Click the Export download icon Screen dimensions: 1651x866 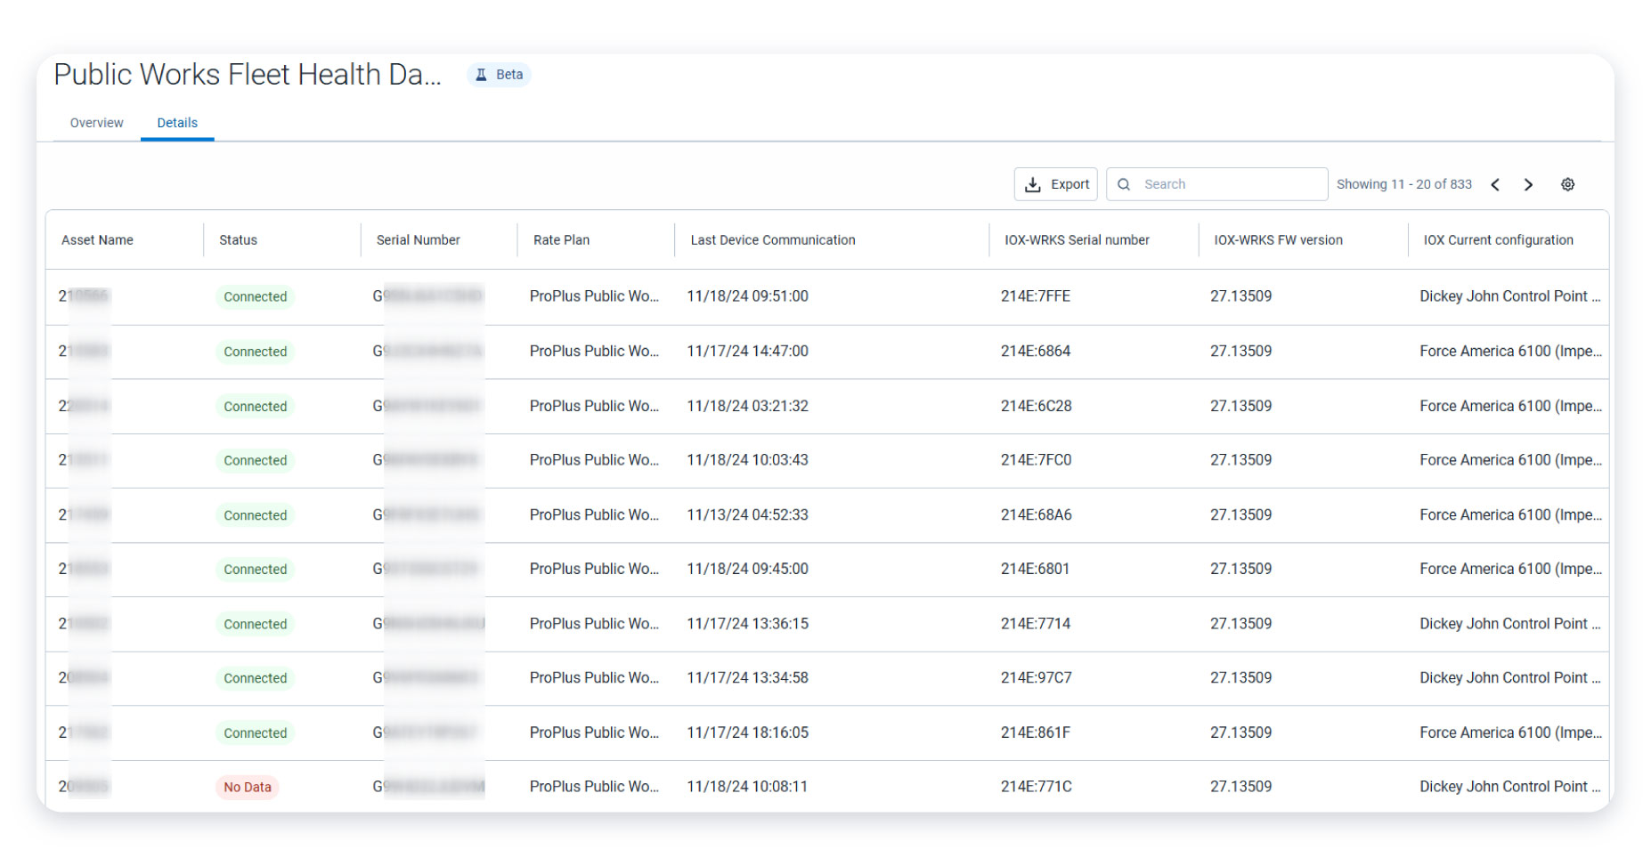point(1033,184)
